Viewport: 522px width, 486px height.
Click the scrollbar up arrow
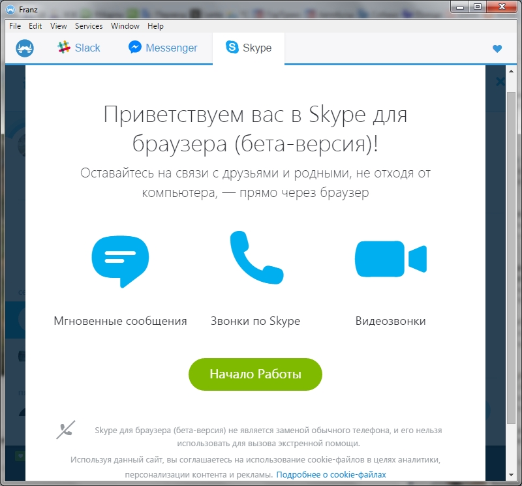coord(511,71)
